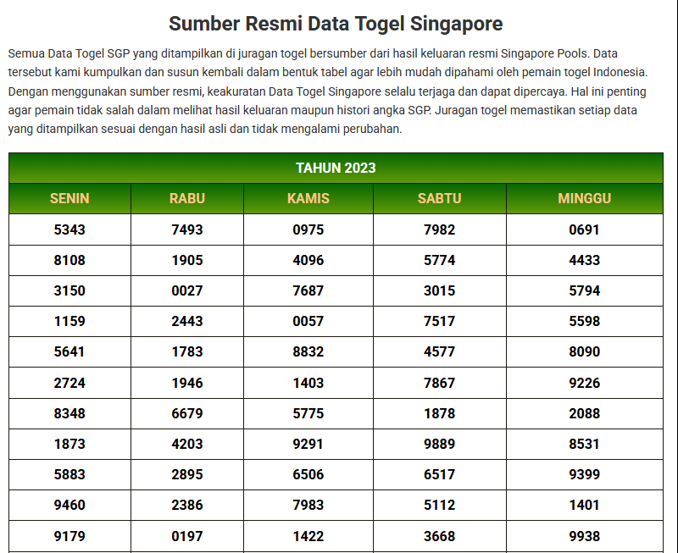Image resolution: width=678 pixels, height=553 pixels.
Task: Select the SENIN column header
Action: point(69,199)
